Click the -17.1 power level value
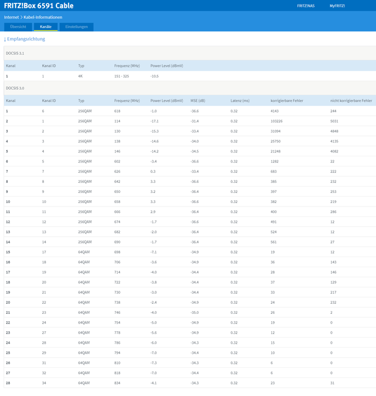Viewport: 376px width, 396px height. (154, 121)
